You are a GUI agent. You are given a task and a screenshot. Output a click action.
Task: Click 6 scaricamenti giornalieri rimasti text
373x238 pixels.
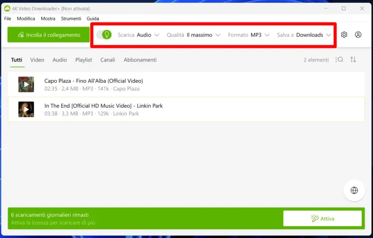pyautogui.click(x=50, y=215)
